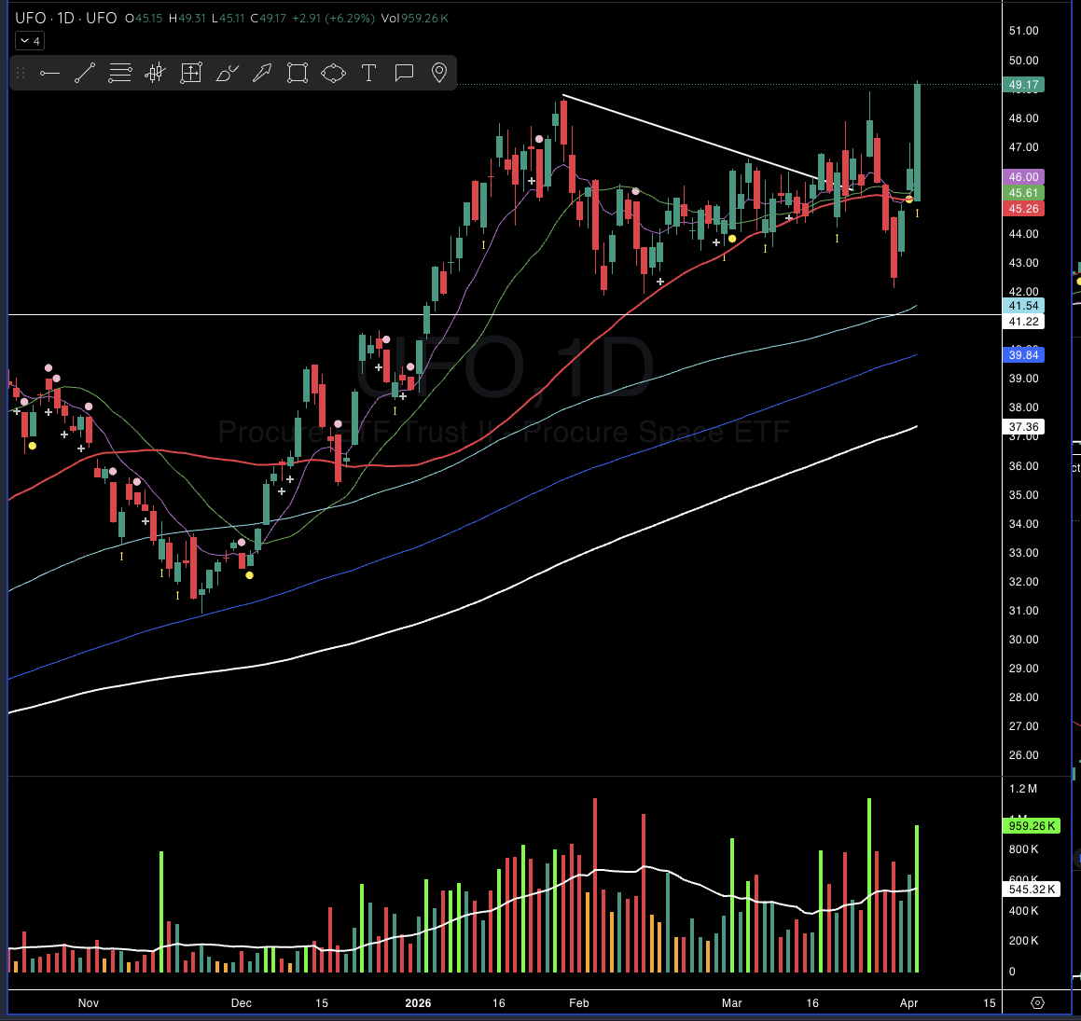Click the 51.00 price scale label
The width and height of the screenshot is (1081, 1021).
pos(1023,31)
